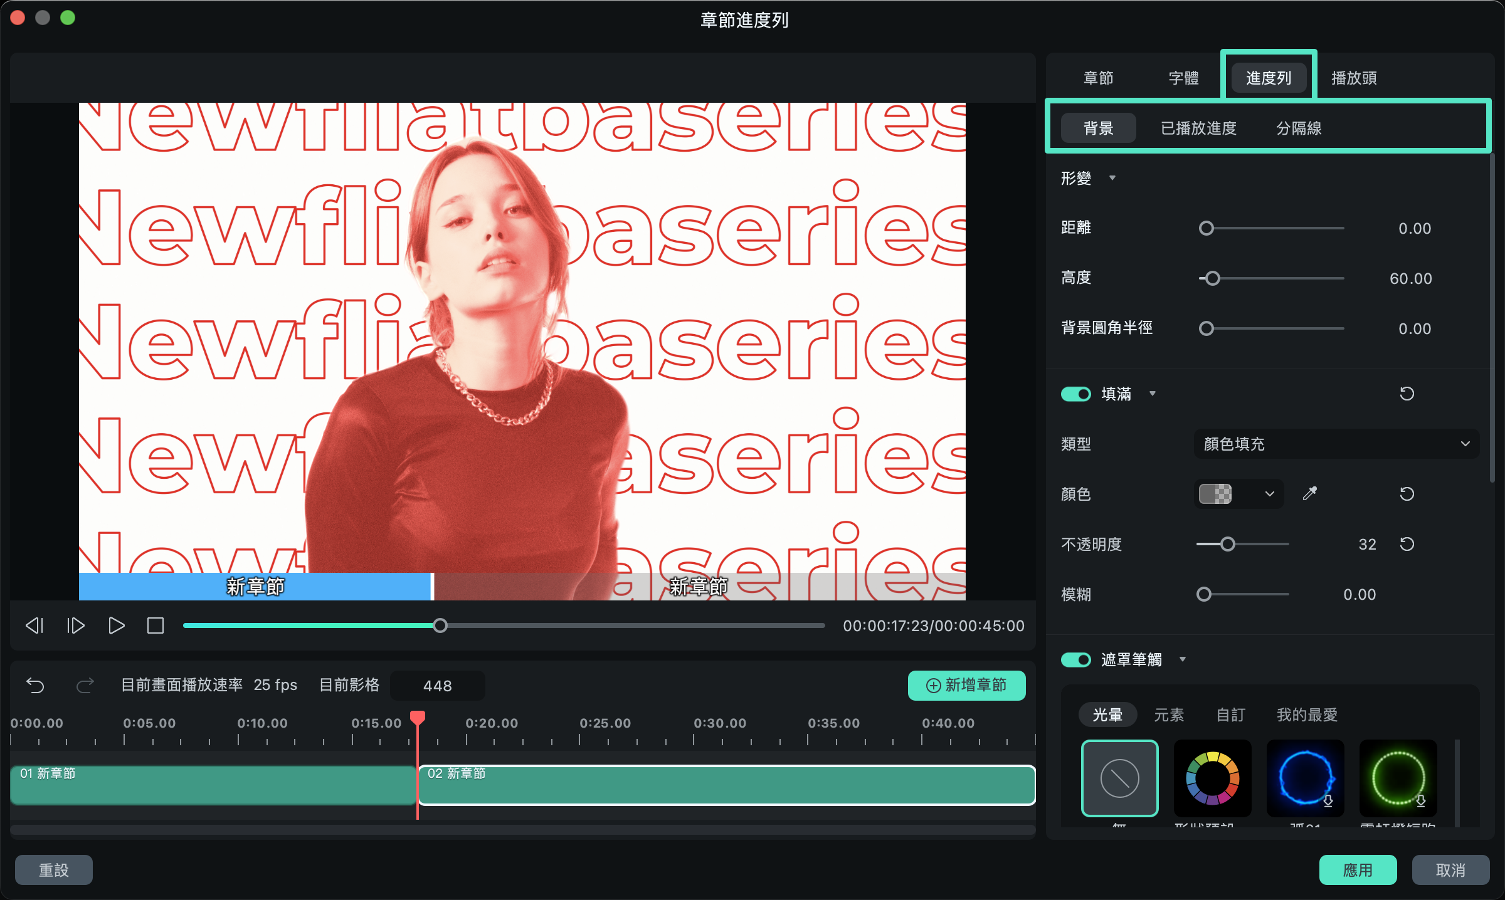The image size is (1505, 900).
Task: Click the 0:20.00 mark on timeline ruler
Action: tap(492, 723)
